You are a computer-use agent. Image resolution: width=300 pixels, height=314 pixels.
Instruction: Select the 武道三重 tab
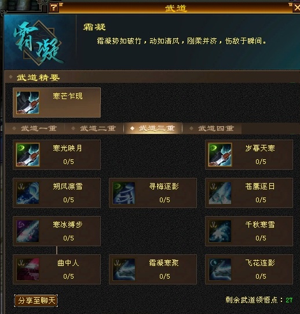pos(153,129)
